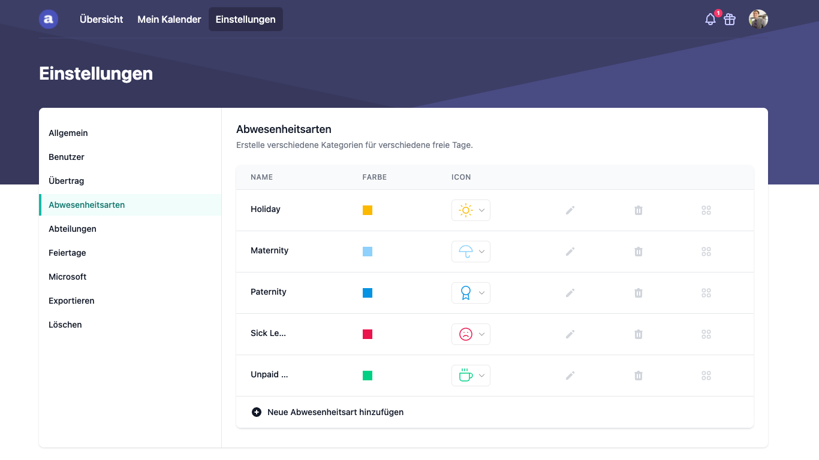Open Microsoft settings section
Screen dimensions: 819x460
pos(130,277)
